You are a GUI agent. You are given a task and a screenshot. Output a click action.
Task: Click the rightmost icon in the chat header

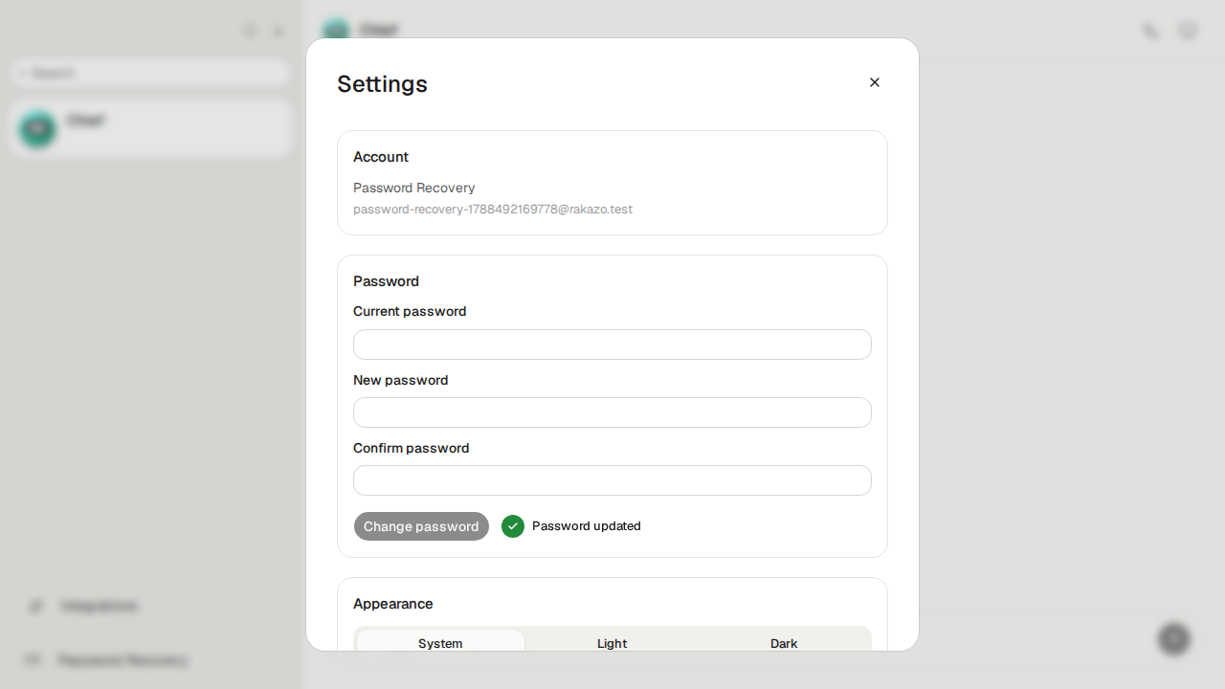coord(1188,31)
